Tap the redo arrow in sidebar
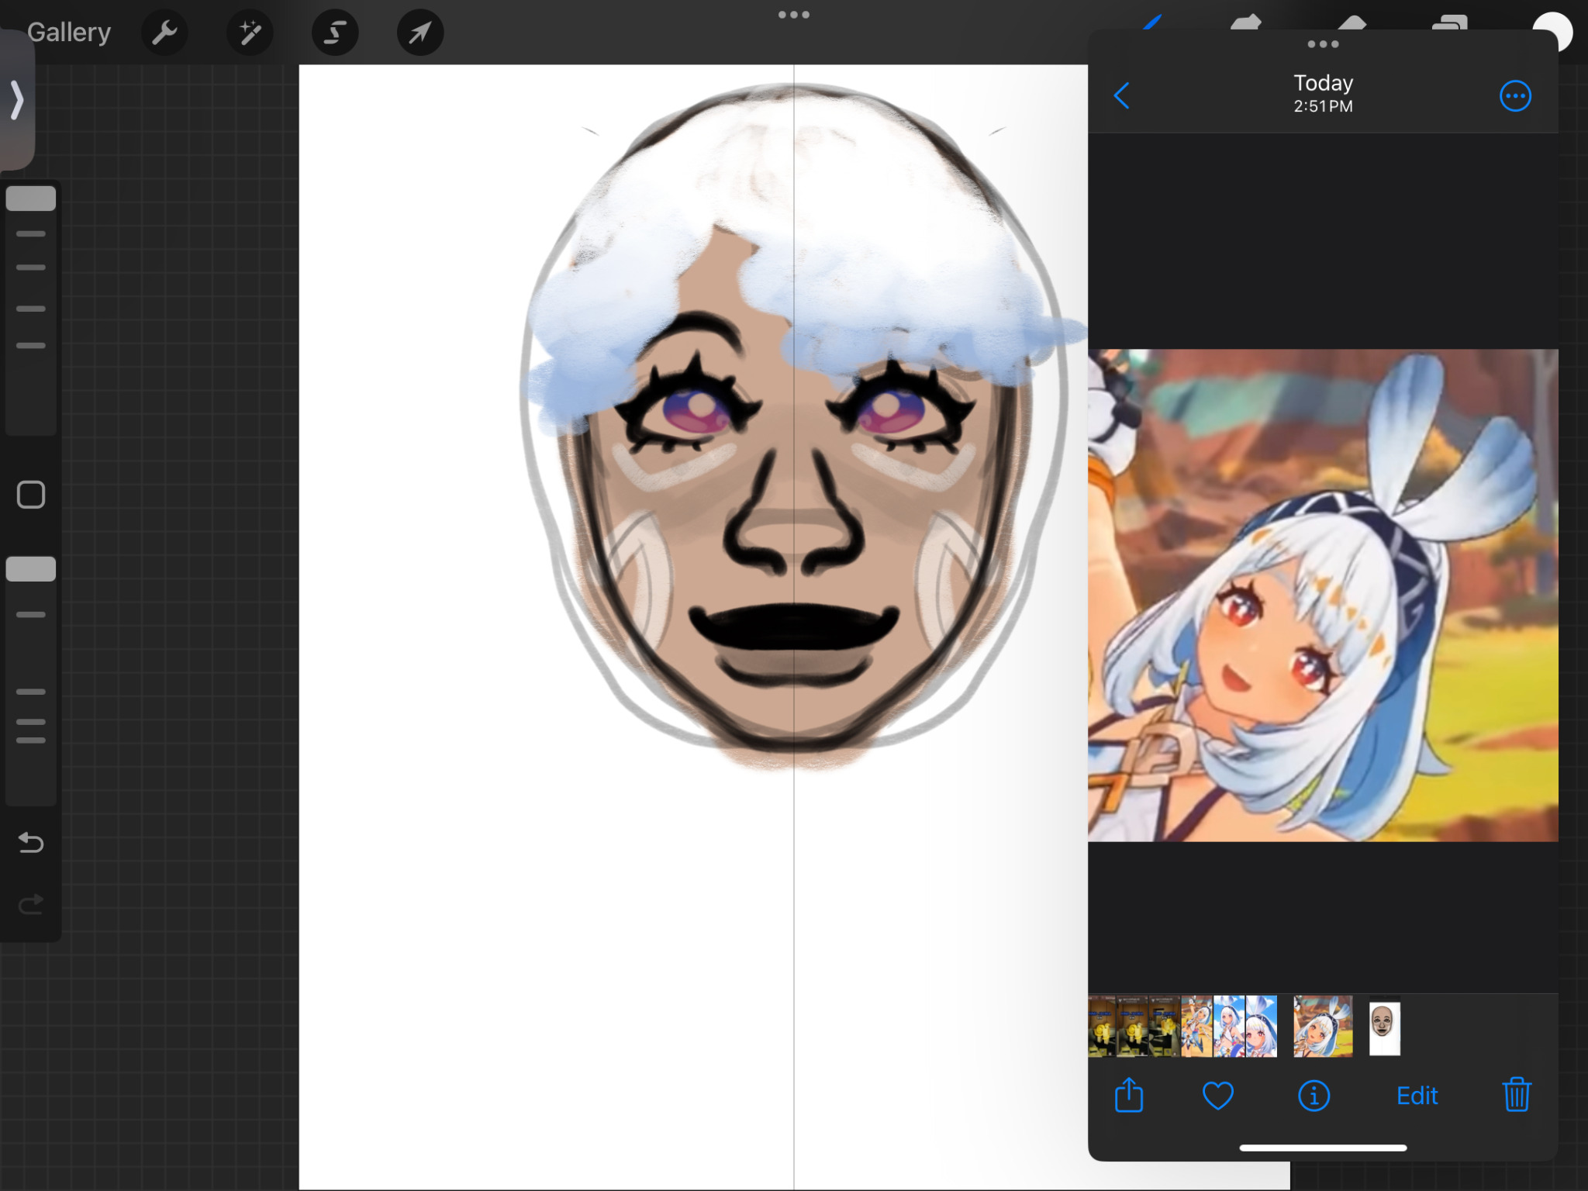The image size is (1588, 1191). 31,904
